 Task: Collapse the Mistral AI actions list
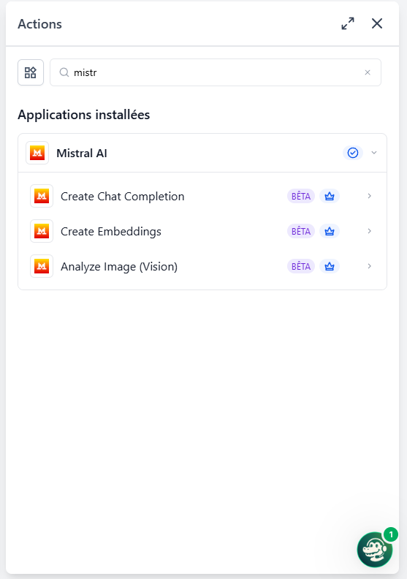click(x=374, y=153)
